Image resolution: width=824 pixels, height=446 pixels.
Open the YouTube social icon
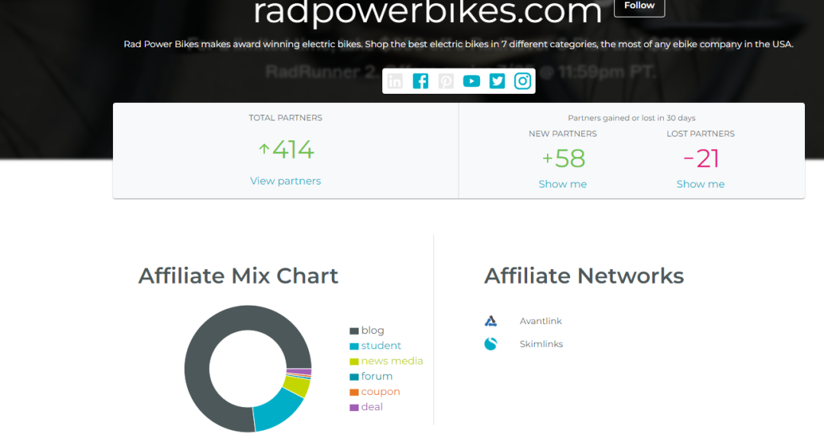coord(472,81)
